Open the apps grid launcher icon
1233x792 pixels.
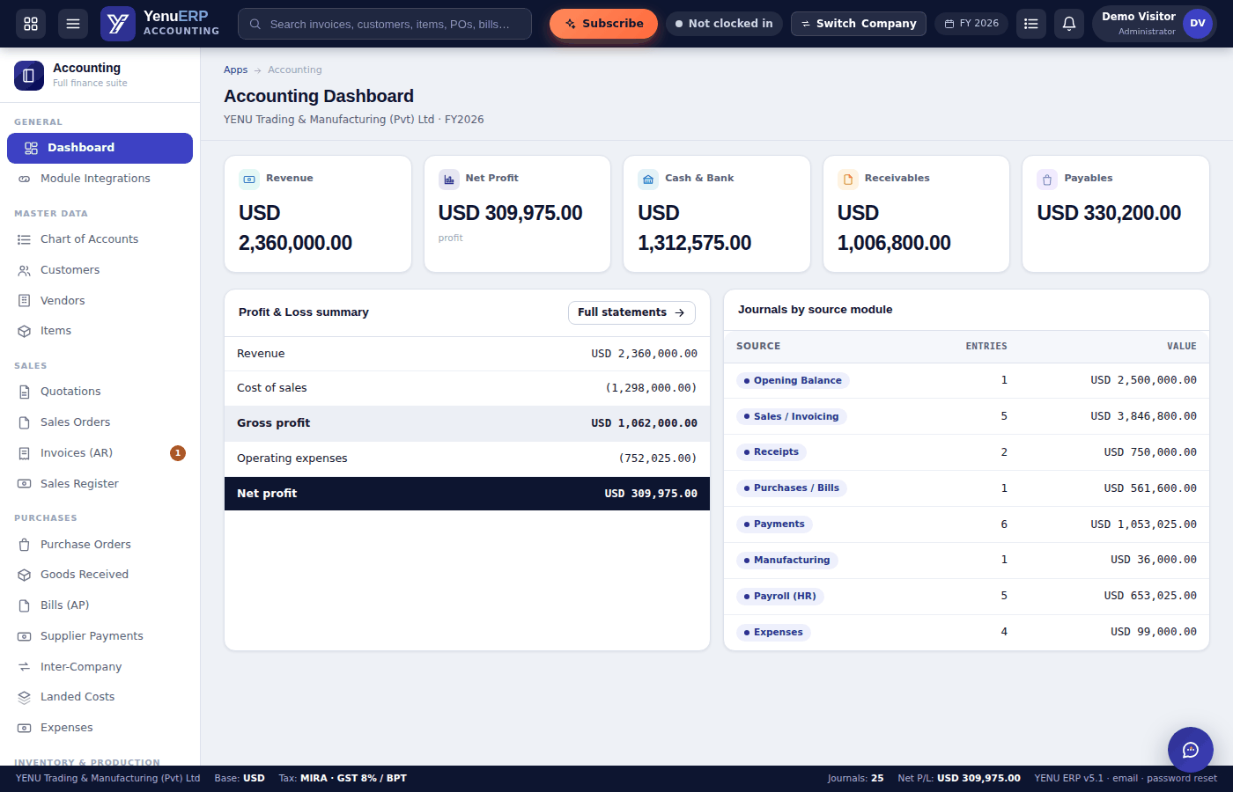(x=31, y=24)
